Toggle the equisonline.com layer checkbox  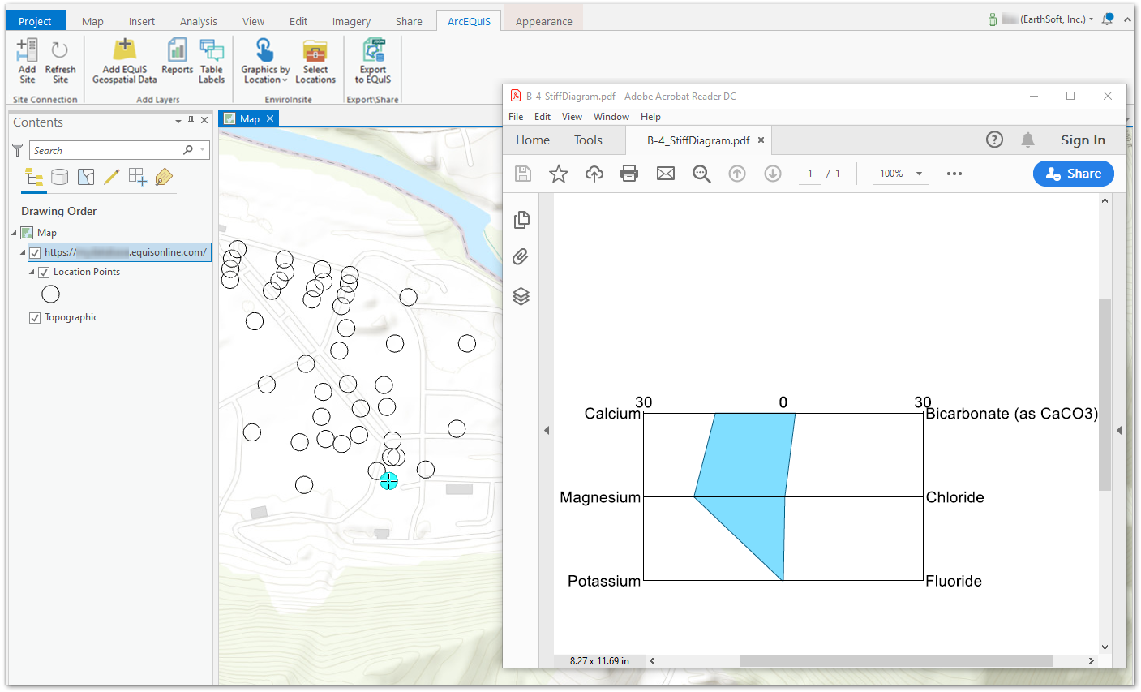(35, 253)
